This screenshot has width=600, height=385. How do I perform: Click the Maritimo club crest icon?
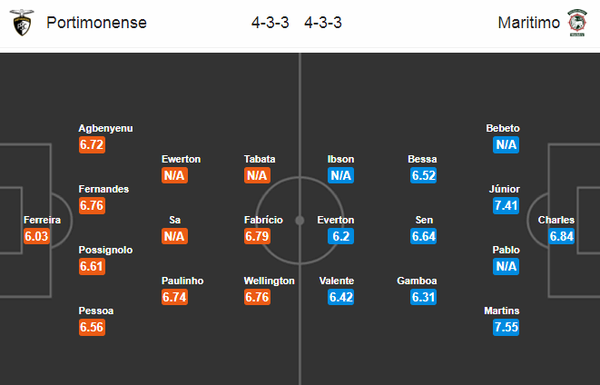pos(577,23)
